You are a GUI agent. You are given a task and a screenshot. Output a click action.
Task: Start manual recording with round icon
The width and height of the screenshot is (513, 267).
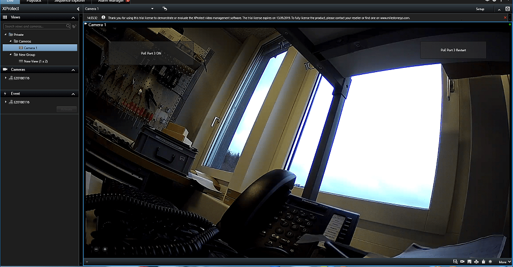(490, 262)
